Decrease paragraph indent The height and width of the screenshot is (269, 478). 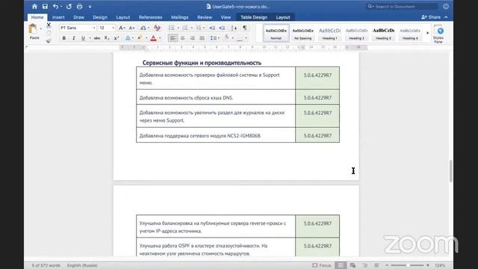pyautogui.click(x=212, y=28)
